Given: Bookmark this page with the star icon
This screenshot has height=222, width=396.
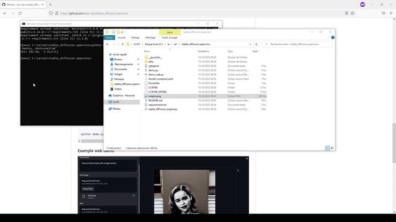Looking at the screenshot, I should click(x=353, y=14).
